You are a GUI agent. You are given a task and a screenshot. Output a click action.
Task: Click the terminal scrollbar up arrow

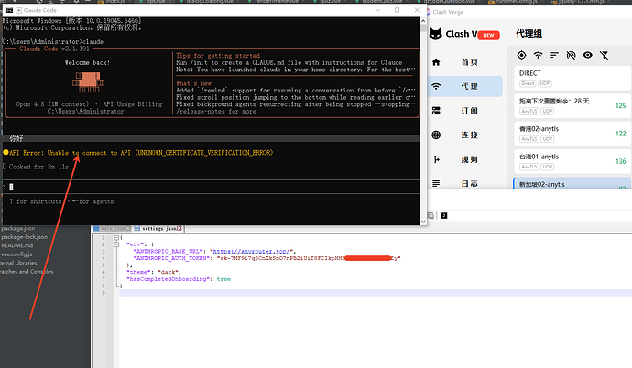point(423,20)
